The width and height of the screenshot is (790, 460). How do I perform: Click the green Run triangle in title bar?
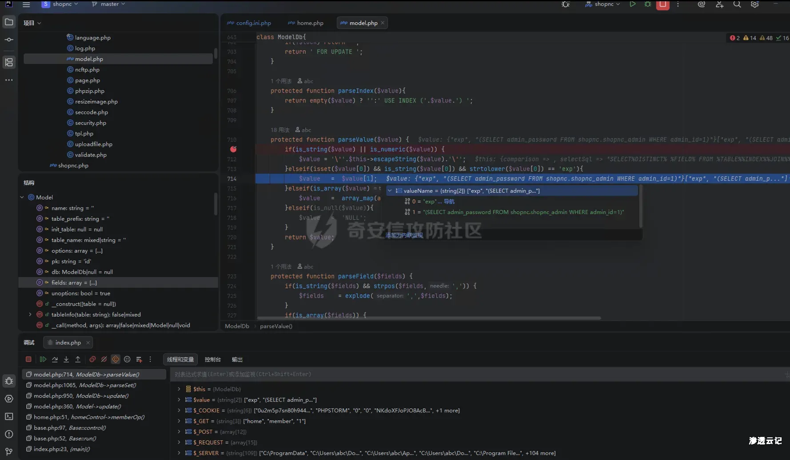[632, 4]
